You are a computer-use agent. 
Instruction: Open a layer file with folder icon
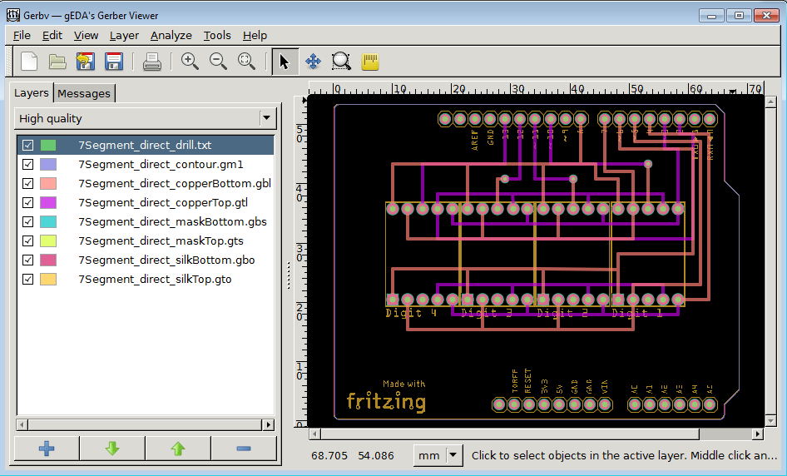tap(57, 62)
